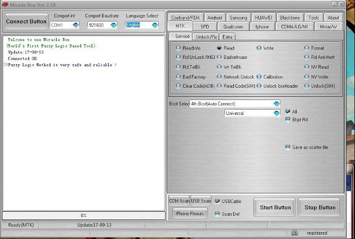This screenshot has width=355, height=239.
Task: Select the Wr TelBk option
Action: point(229,67)
